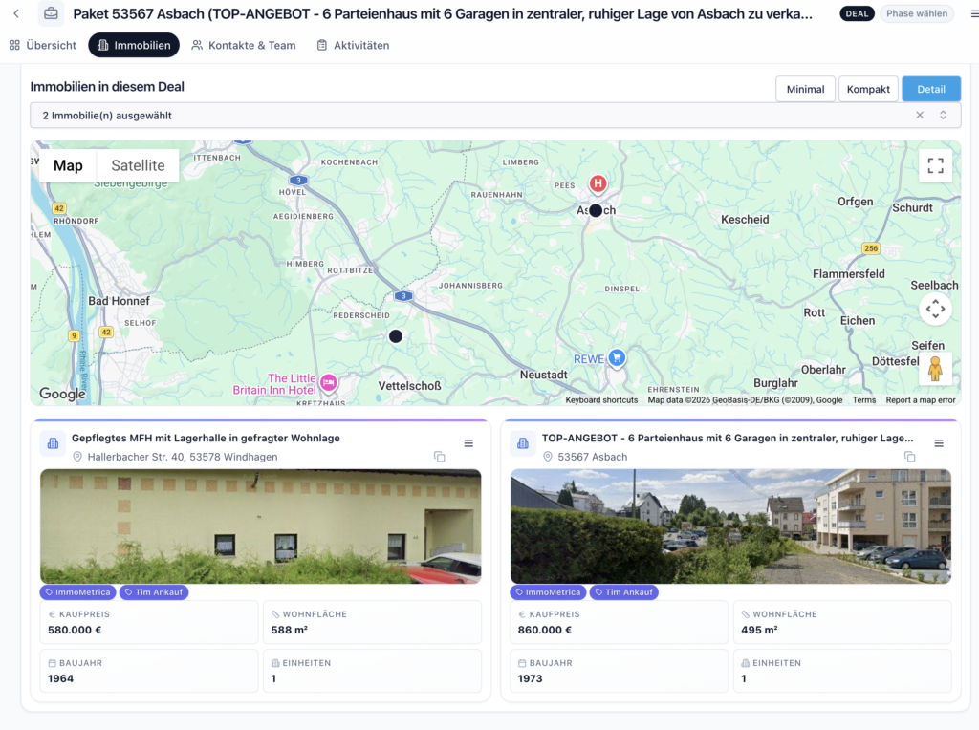Image resolution: width=979 pixels, height=730 pixels.
Task: Open map Keyboard shortcuts
Action: coord(601,400)
